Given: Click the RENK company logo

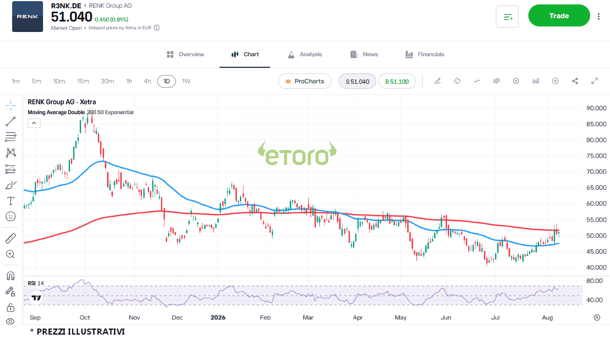Looking at the screenshot, I should [28, 17].
